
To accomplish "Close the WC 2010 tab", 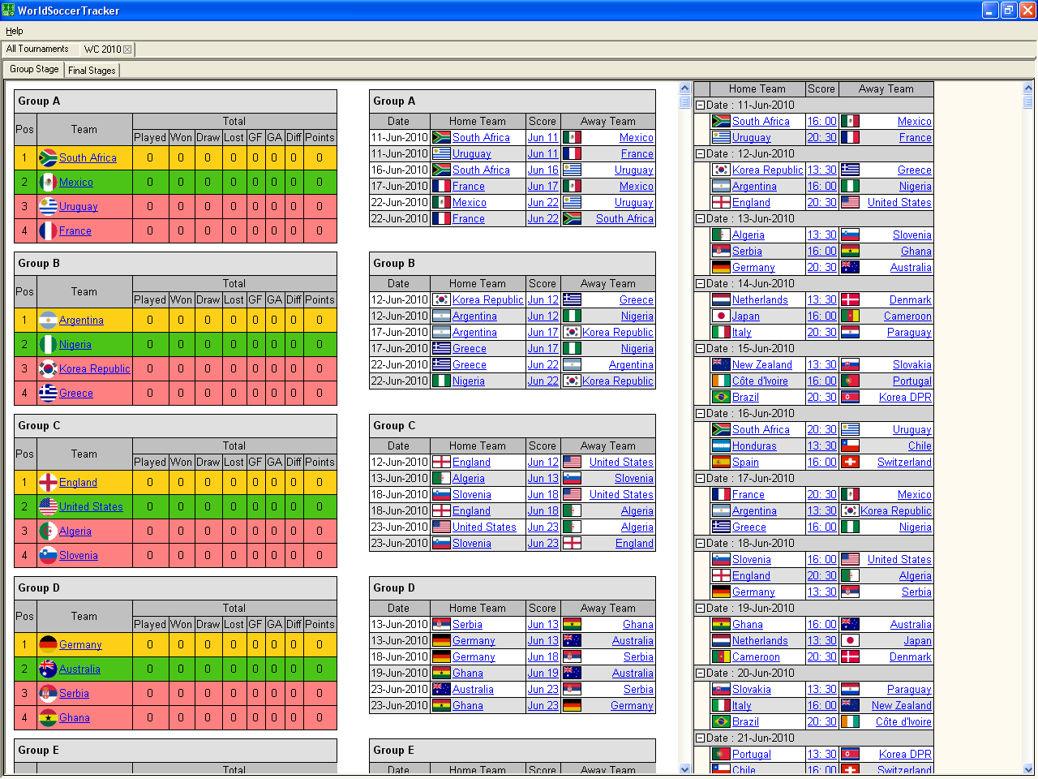I will [x=127, y=49].
